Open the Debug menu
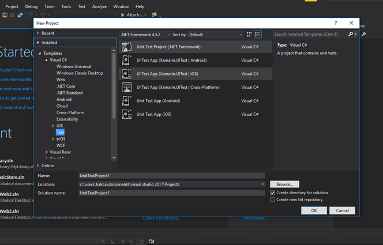Viewport: 383px width, 245px height. click(31, 6)
